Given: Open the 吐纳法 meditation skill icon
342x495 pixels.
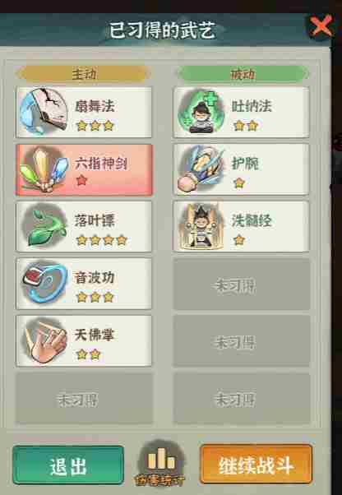Looking at the screenshot, I should click(201, 112).
